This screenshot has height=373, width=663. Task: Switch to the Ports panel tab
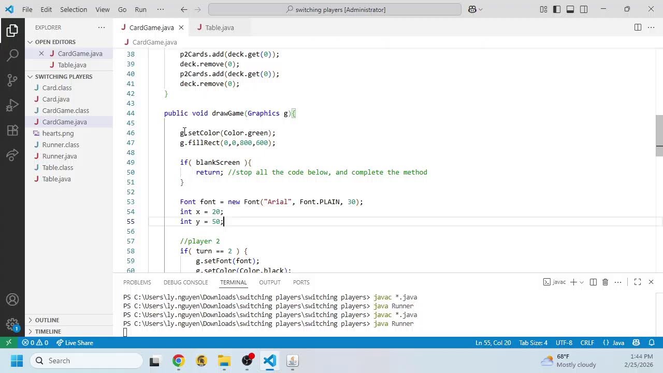[301, 282]
